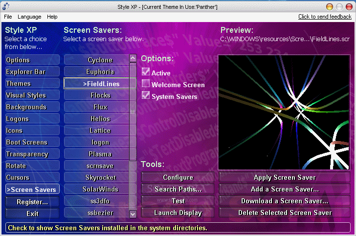This screenshot has width=356, height=236.
Task: Click the FieldLines preview image
Action: [x=284, y=112]
